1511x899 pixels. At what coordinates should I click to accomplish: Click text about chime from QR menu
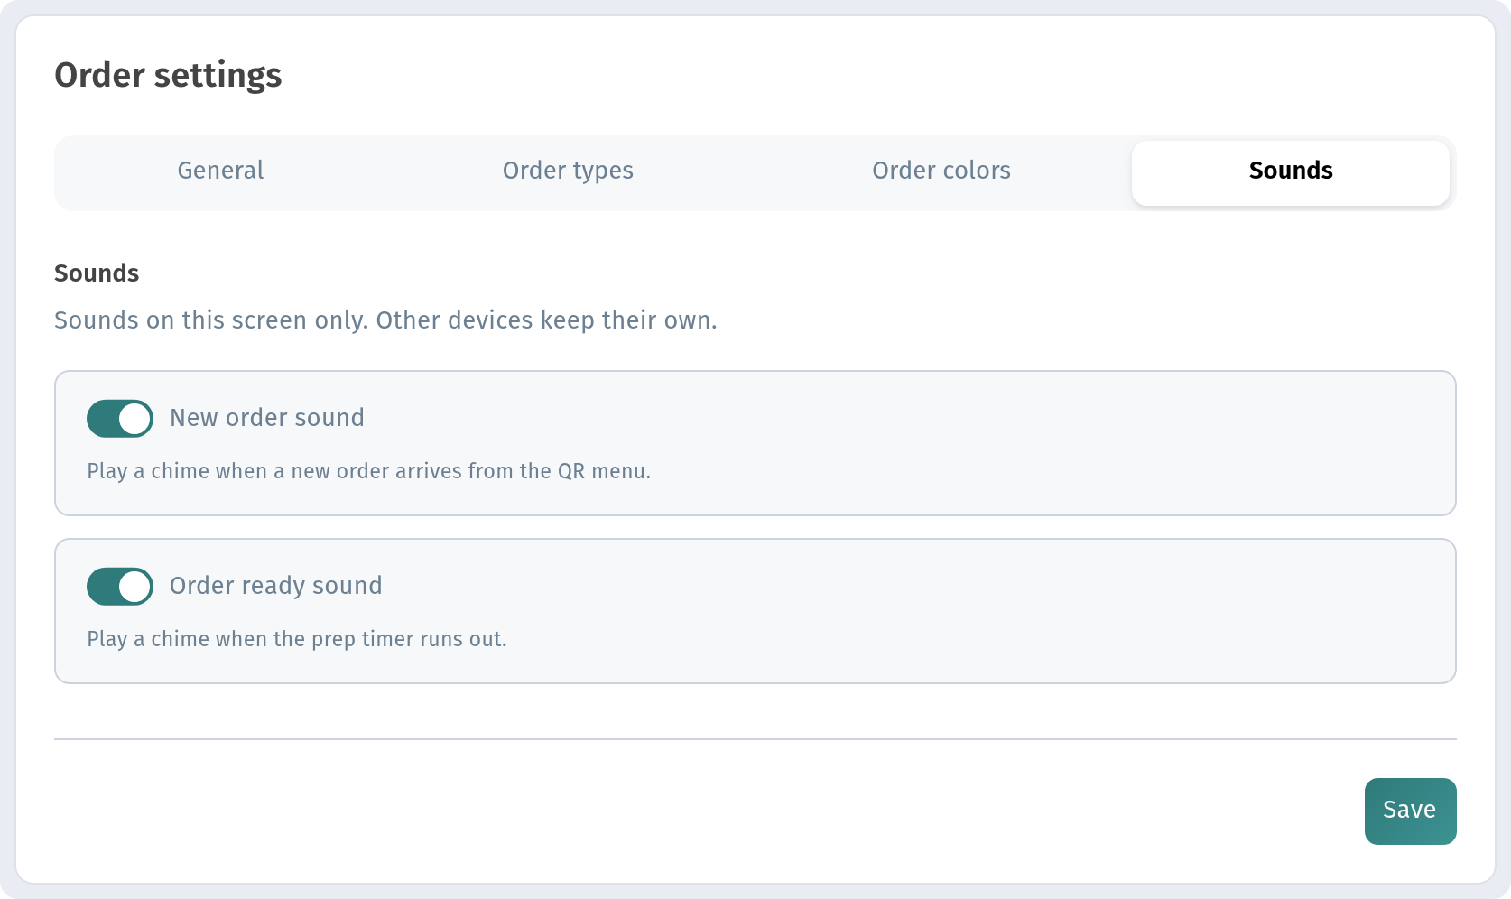point(368,471)
